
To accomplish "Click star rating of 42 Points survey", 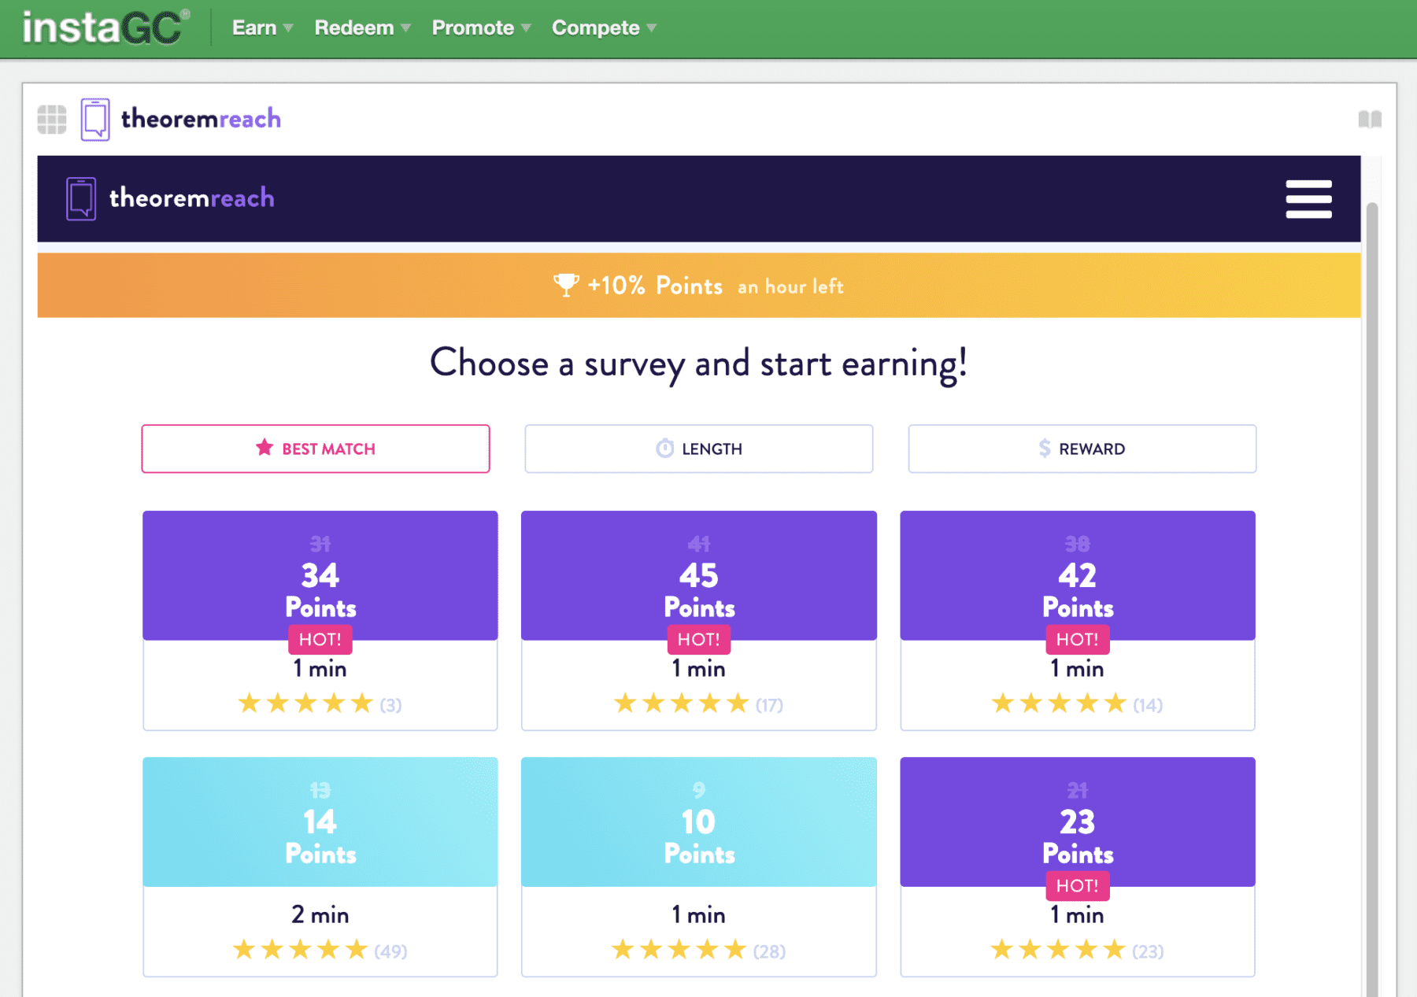I will tap(1059, 703).
